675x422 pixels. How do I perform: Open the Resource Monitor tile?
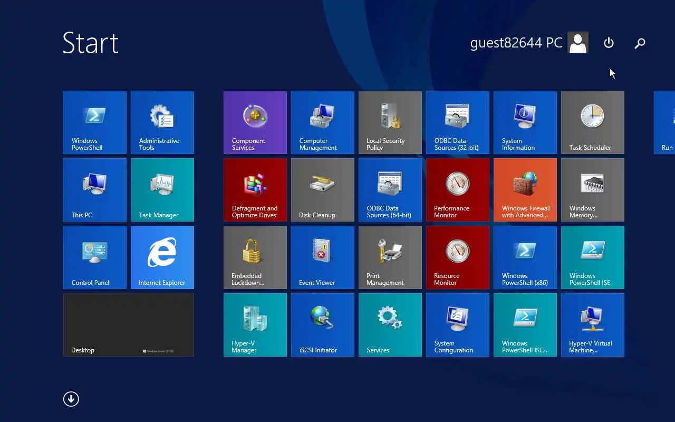[x=458, y=257]
